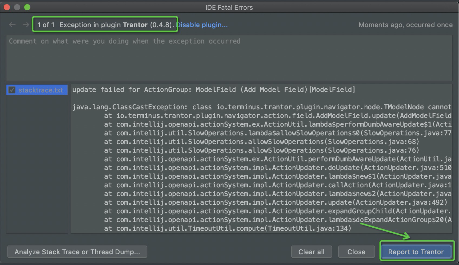Click Report to Trantor button
459x265 pixels.
coord(416,252)
